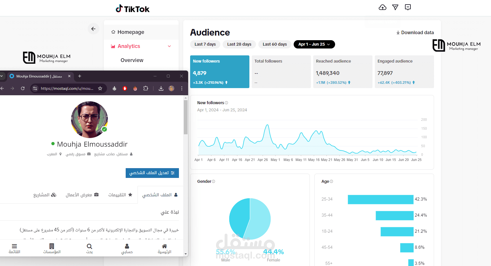491x266 pixels.
Task: Open browser Downloads icon
Action: (161, 88)
